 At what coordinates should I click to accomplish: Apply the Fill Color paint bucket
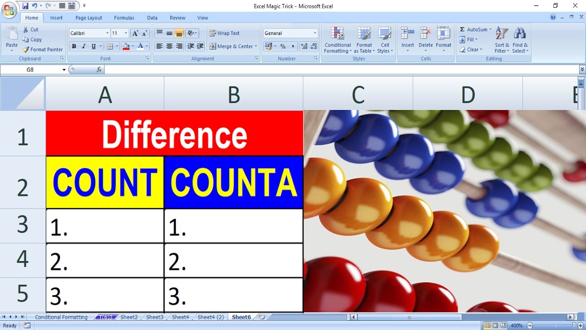point(126,46)
